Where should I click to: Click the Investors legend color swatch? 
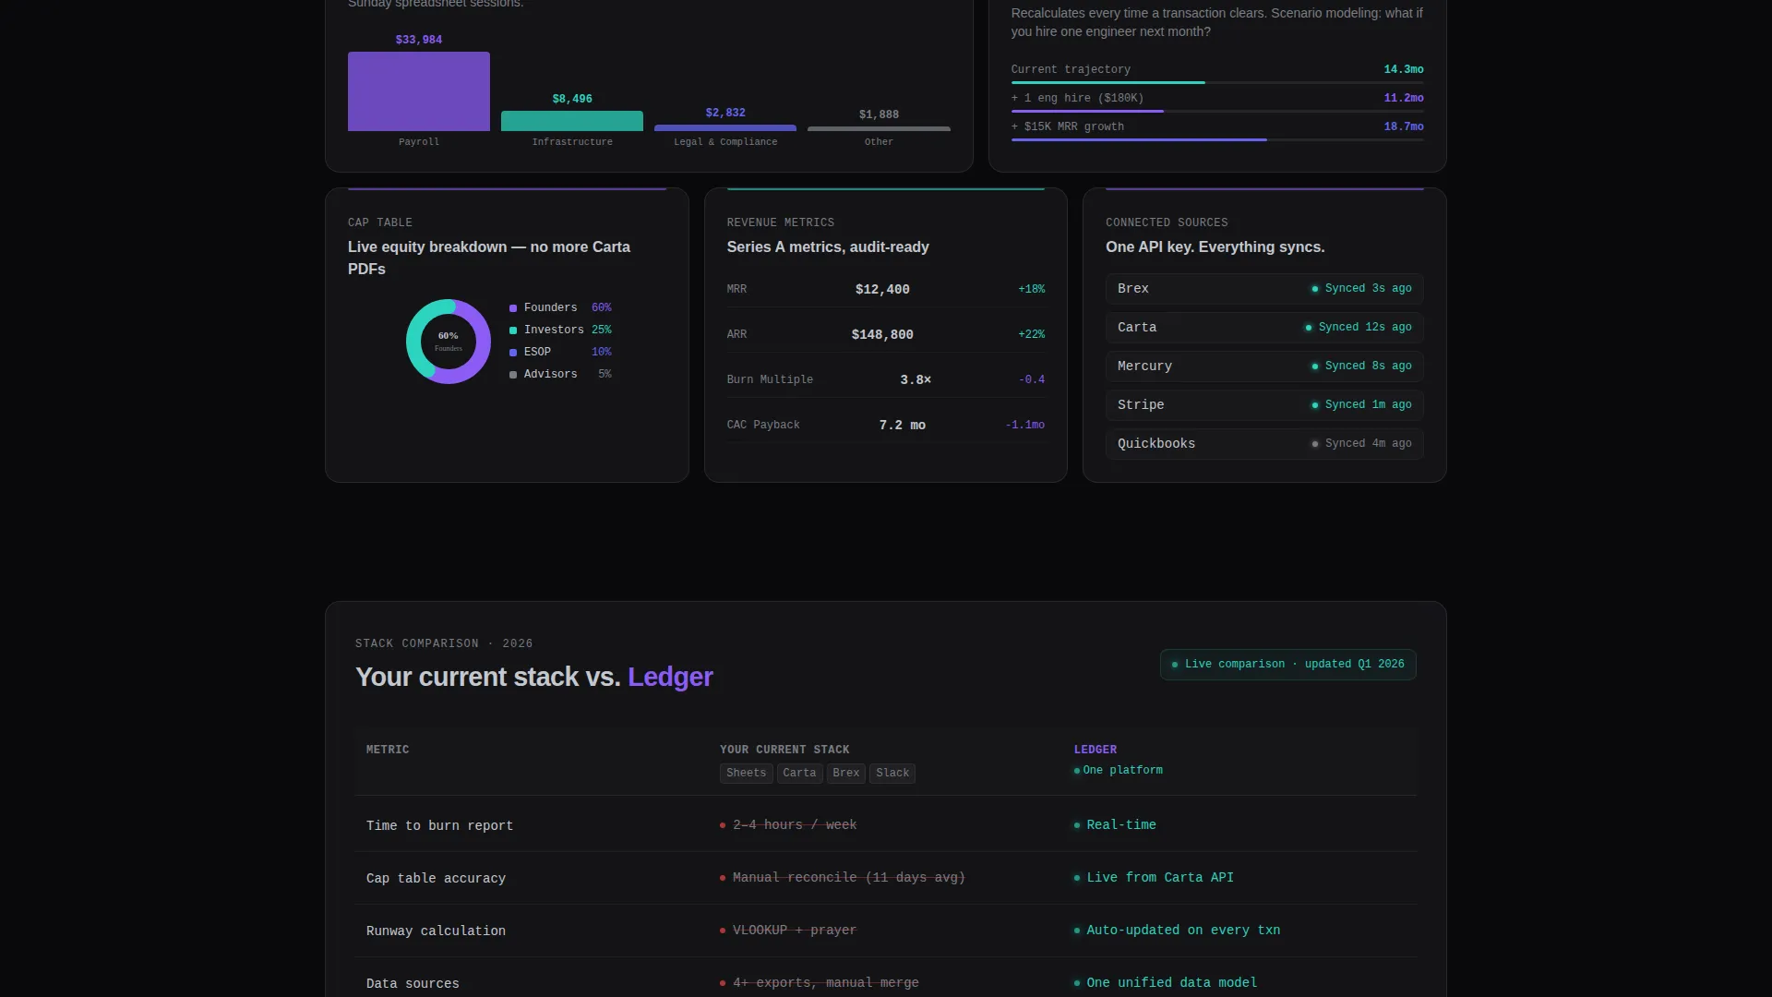513,330
